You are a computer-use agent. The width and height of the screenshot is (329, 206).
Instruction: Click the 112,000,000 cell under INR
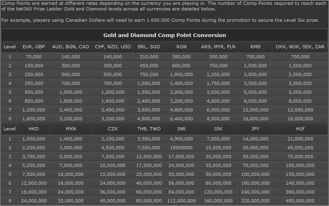[x=181, y=201]
